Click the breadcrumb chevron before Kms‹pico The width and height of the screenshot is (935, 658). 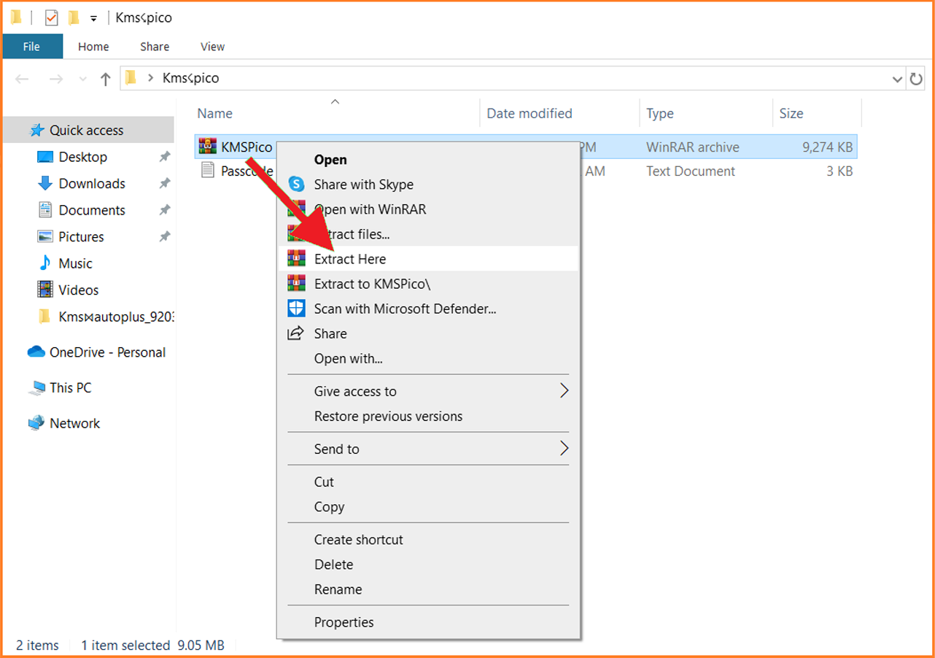[x=151, y=78]
